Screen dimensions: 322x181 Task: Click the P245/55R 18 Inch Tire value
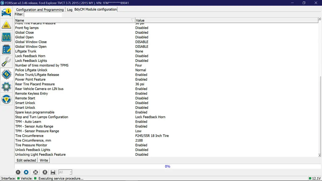(x=152, y=136)
